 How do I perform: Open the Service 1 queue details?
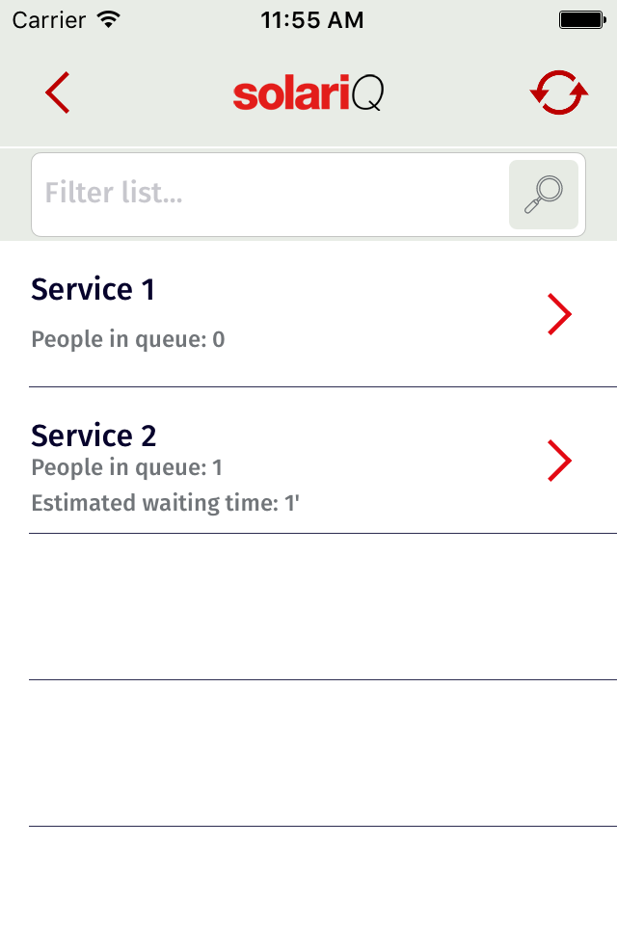pos(289,313)
